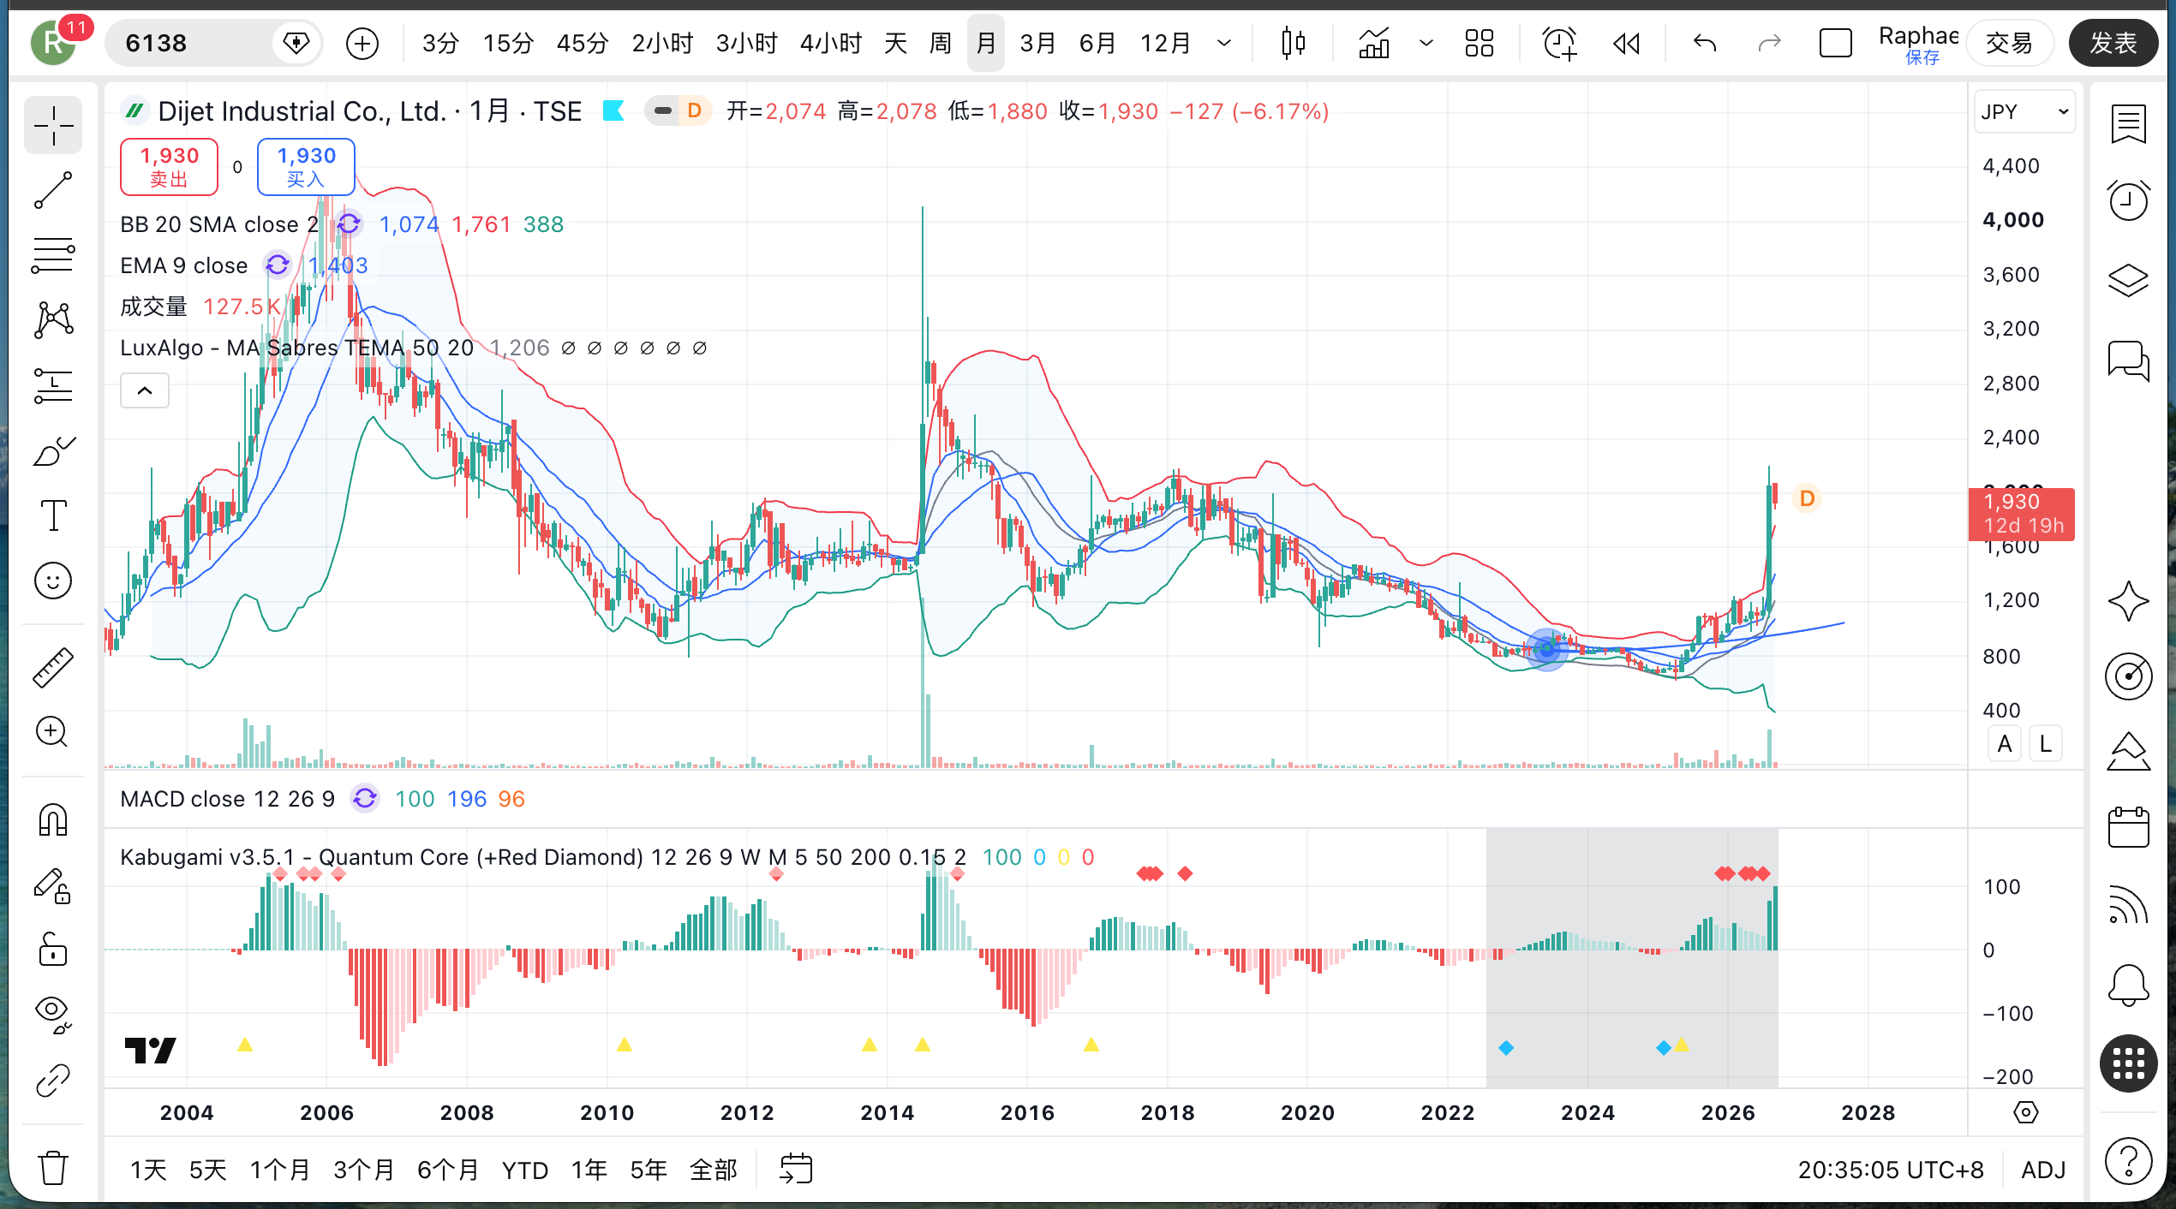Screen dimensions: 2176x1209
Task: Toggle fullscreen layout square button
Action: 1835,43
